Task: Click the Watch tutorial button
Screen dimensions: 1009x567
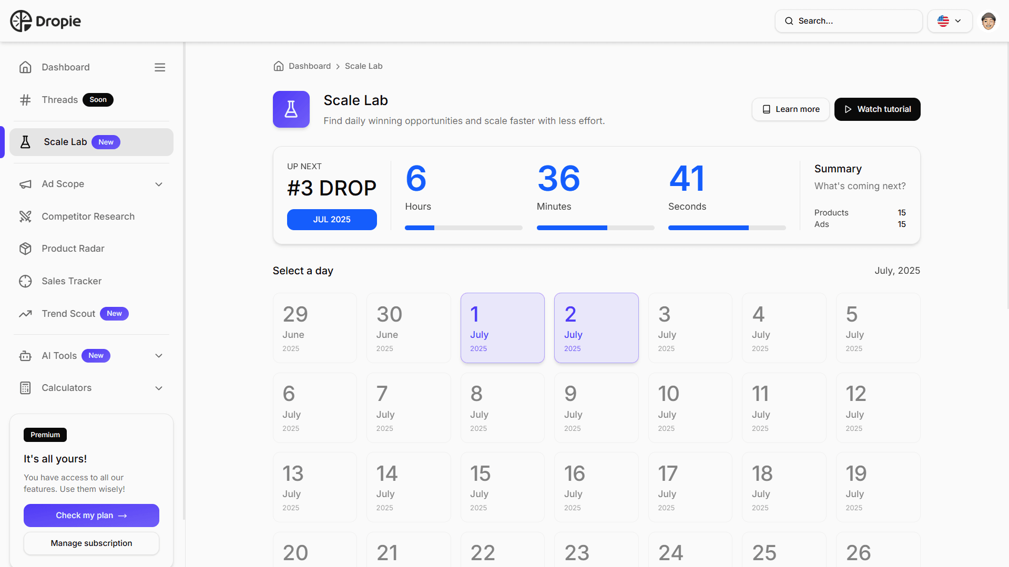Action: pos(877,109)
